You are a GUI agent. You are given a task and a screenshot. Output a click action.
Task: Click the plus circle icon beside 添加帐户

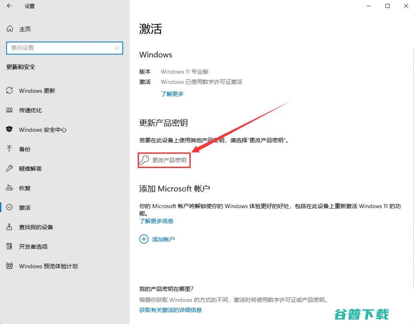[143, 239]
